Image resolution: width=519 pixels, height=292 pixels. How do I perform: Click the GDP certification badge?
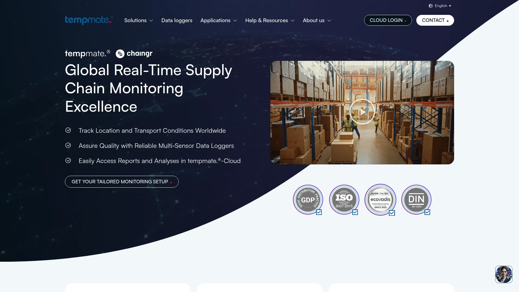click(x=308, y=200)
